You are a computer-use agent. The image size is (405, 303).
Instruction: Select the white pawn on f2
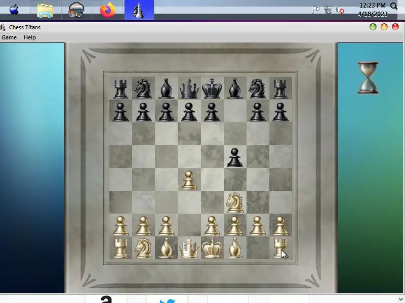(234, 226)
